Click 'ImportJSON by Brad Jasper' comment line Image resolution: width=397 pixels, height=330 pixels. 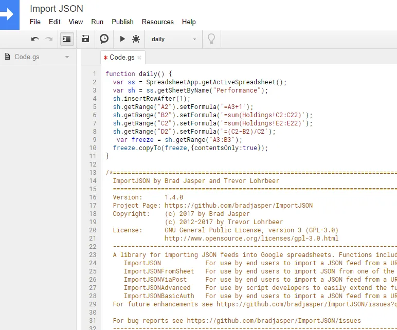coord(196,181)
